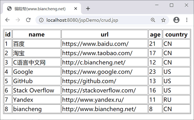Image resolution: width=194 pixels, height=120 pixels.
Task: Click the cell https://www.baidu.com/
Action: coord(104,44)
